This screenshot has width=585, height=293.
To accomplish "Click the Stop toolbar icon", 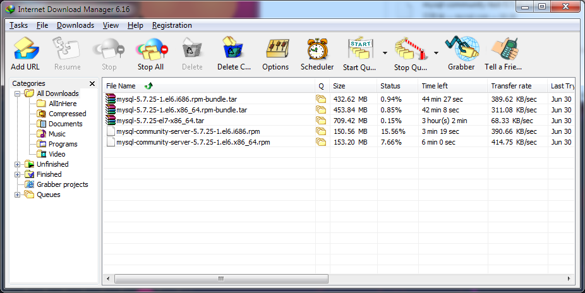I will [109, 50].
